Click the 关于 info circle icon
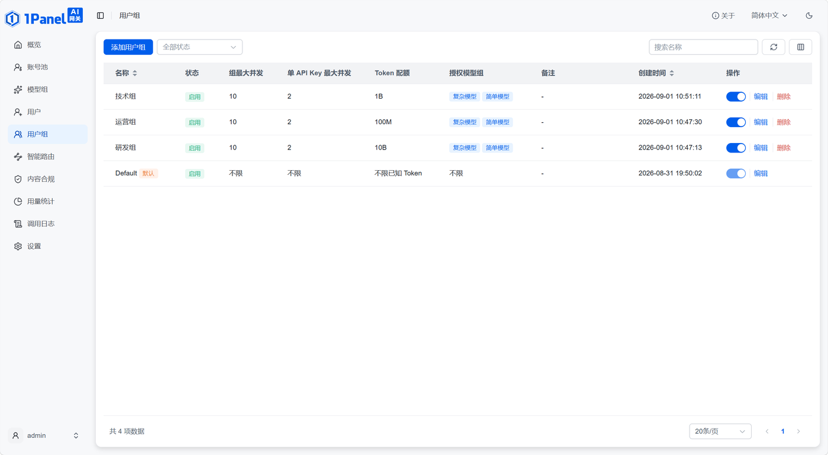 (x=715, y=16)
